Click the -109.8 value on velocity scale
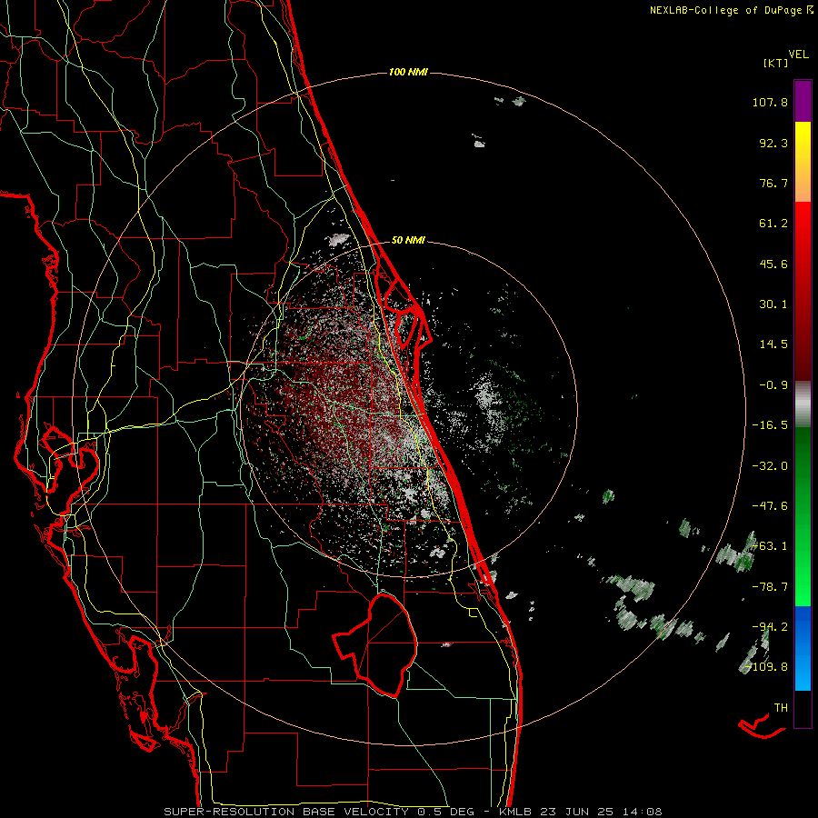This screenshot has width=818, height=818. [x=767, y=667]
